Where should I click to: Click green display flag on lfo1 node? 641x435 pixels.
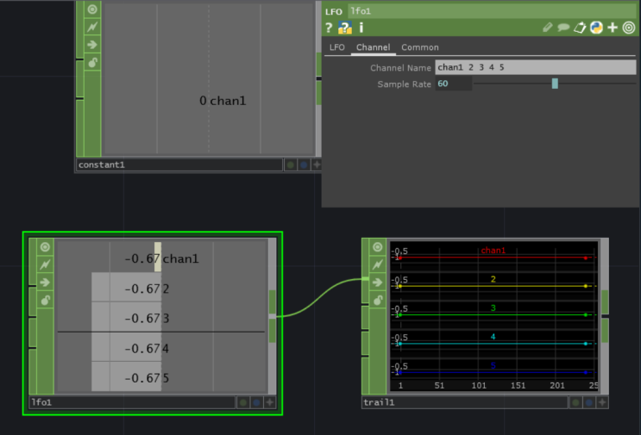click(x=243, y=403)
